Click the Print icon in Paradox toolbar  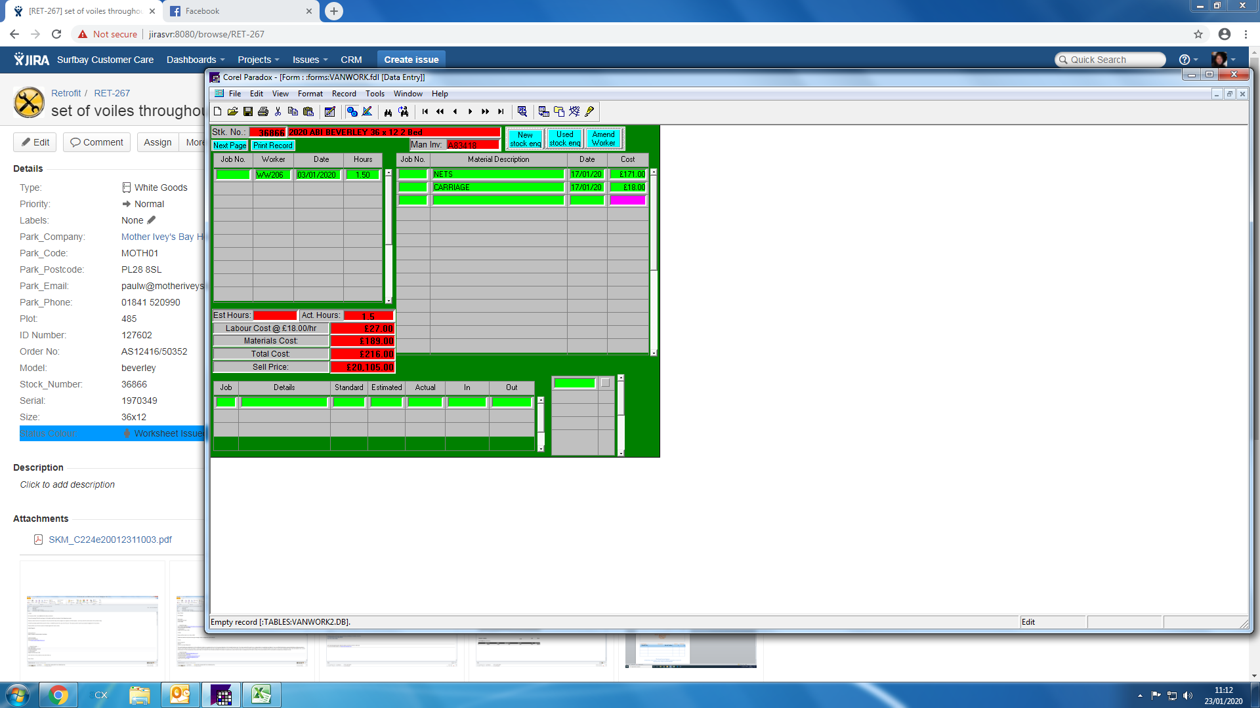263,111
